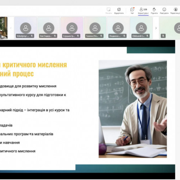Click the participant count 328
The height and width of the screenshot is (180, 180).
(x=145, y=9)
